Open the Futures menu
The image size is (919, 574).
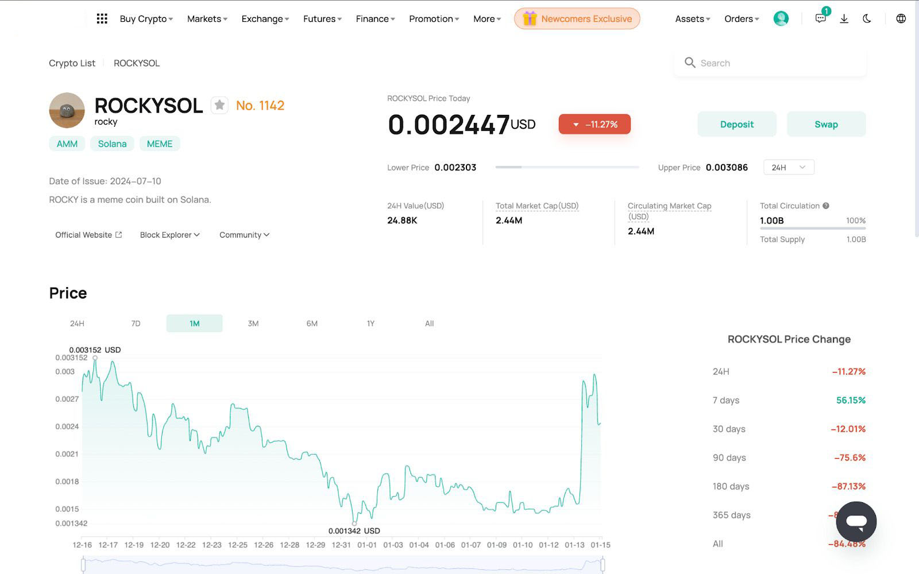click(322, 19)
